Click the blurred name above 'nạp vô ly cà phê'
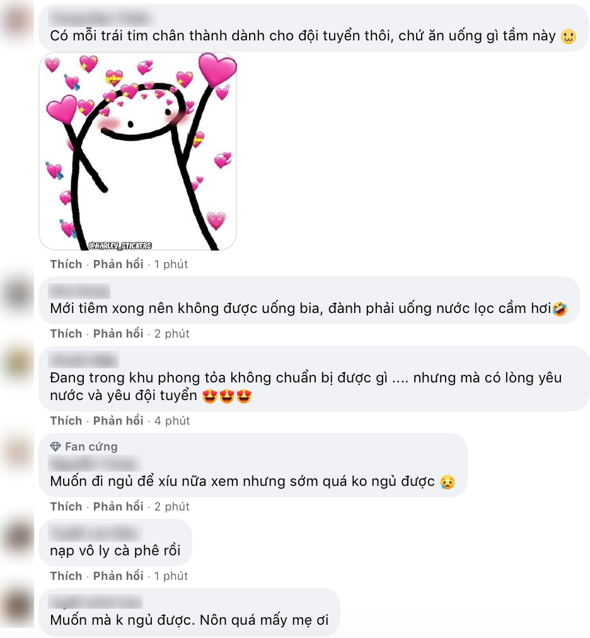 [x=96, y=533]
